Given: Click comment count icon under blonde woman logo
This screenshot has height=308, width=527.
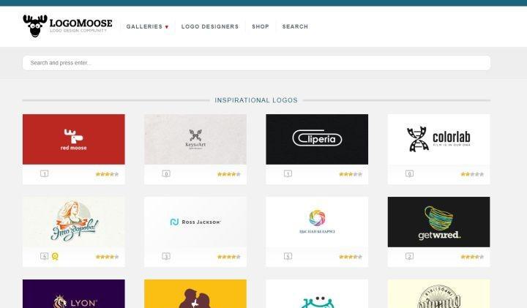Looking at the screenshot, I should pyautogui.click(x=45, y=256).
